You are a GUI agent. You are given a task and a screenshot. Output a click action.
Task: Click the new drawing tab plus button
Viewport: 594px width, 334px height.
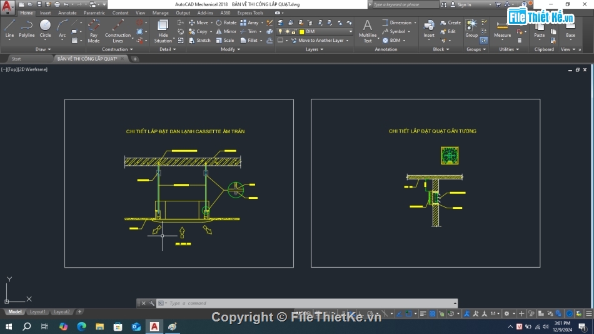pyautogui.click(x=135, y=59)
